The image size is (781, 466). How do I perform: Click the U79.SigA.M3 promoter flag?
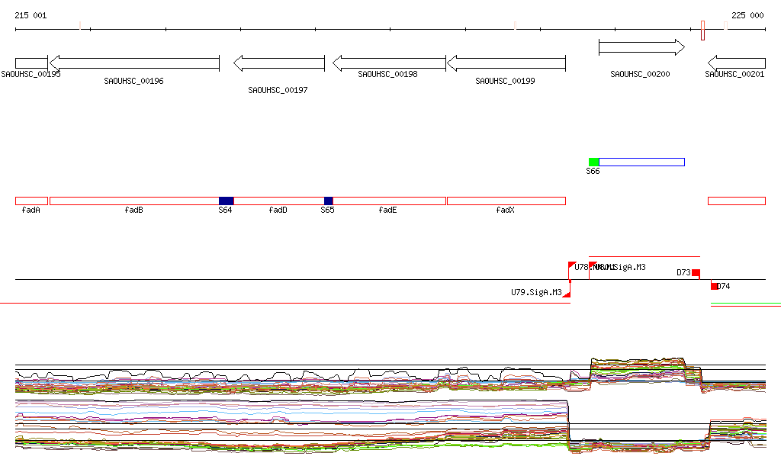click(566, 294)
